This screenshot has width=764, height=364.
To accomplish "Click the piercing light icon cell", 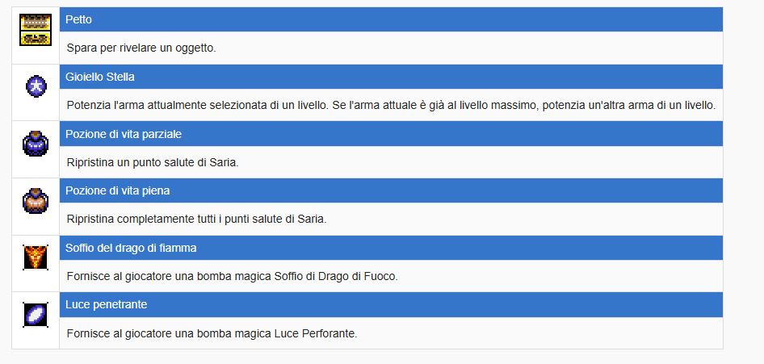I will (36, 320).
